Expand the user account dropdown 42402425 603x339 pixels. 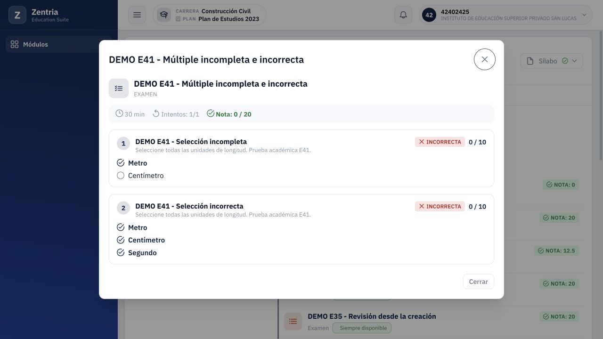coord(505,15)
